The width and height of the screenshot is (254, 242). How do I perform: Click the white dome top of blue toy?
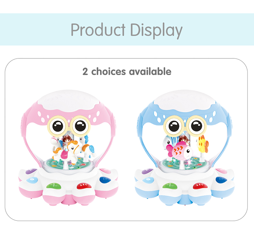(185, 100)
